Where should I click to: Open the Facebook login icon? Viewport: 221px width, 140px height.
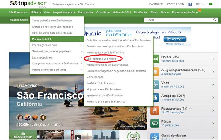click(190, 4)
